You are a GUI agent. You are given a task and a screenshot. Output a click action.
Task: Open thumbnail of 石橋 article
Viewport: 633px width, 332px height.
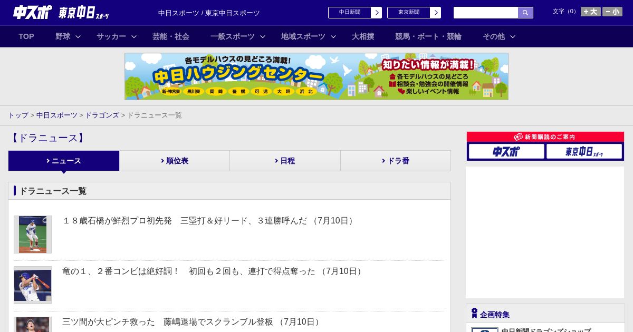[x=33, y=235]
